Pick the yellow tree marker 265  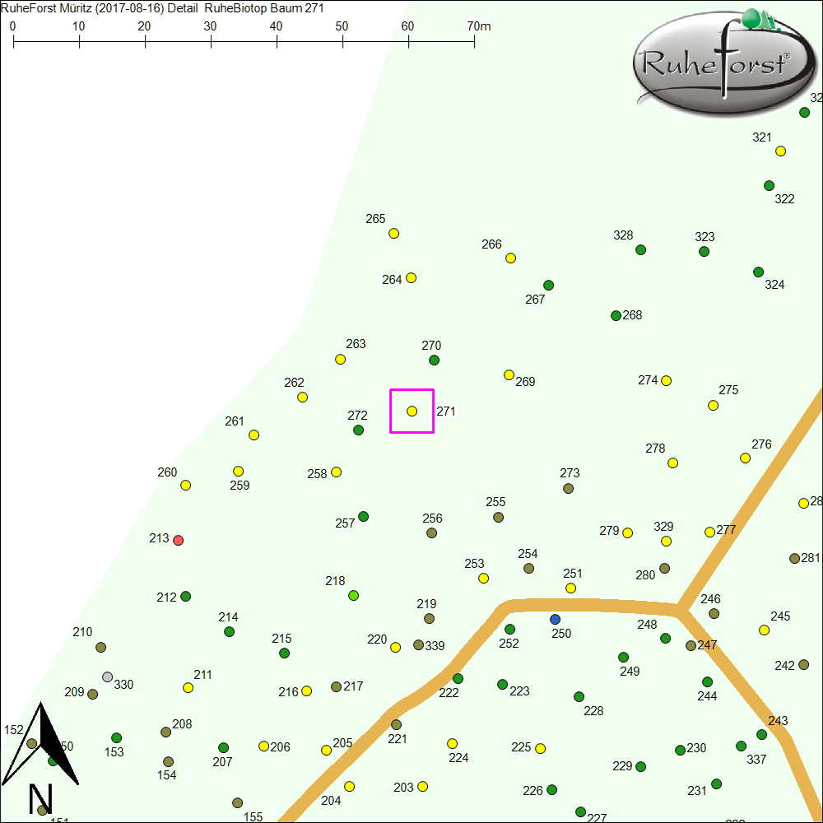tap(394, 233)
